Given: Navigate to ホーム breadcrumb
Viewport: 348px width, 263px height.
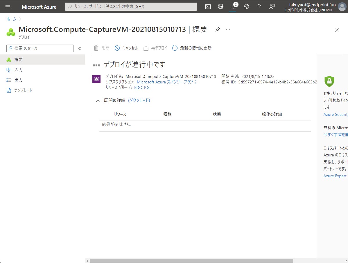Looking at the screenshot, I should pos(11,19).
